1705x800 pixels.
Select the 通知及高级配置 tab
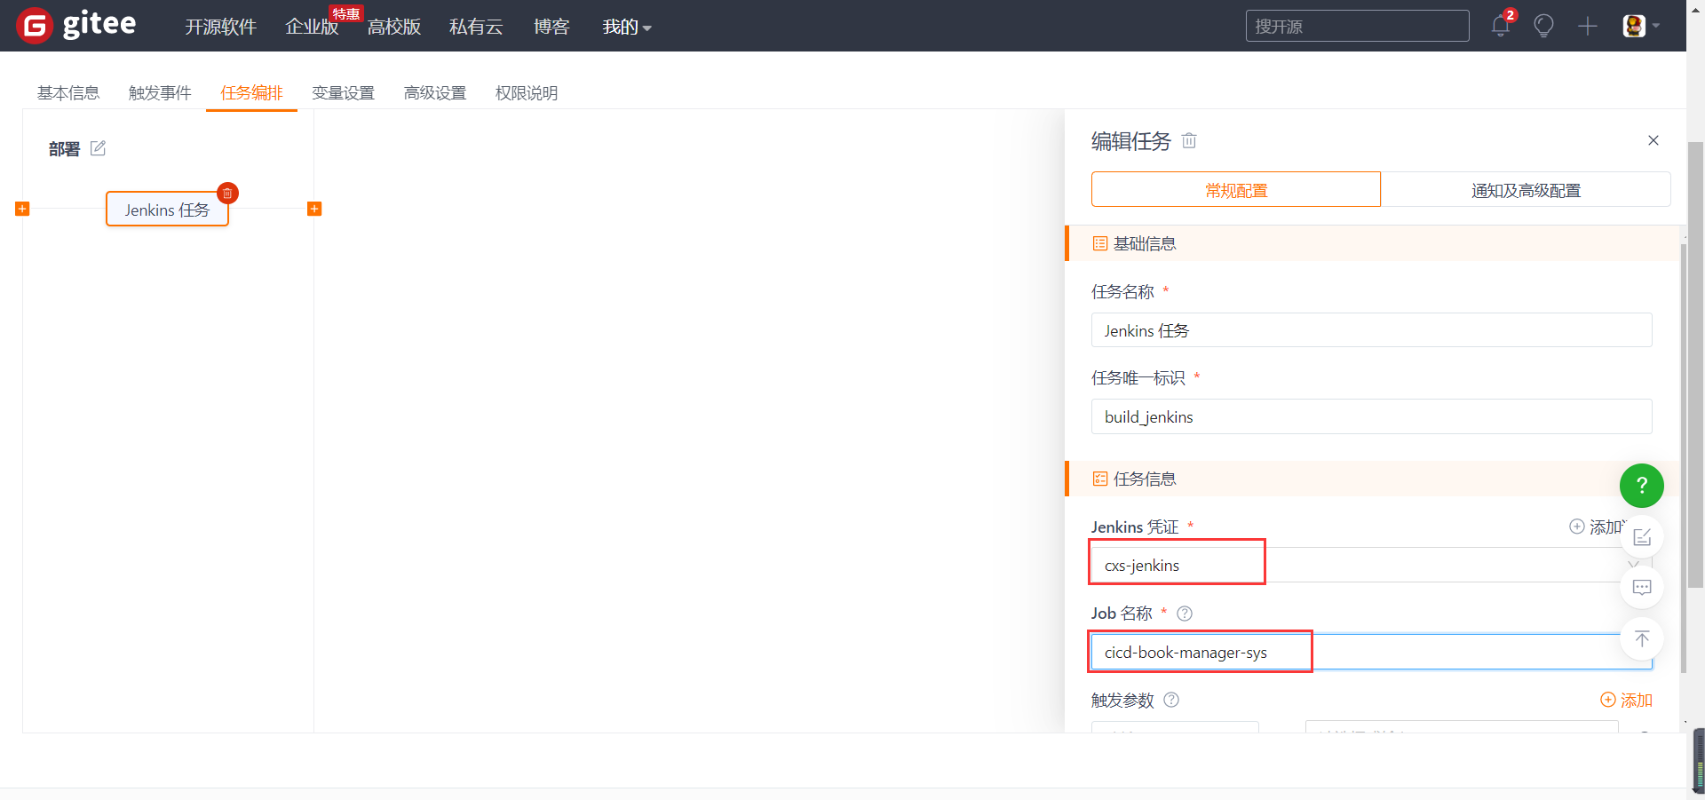click(x=1526, y=190)
